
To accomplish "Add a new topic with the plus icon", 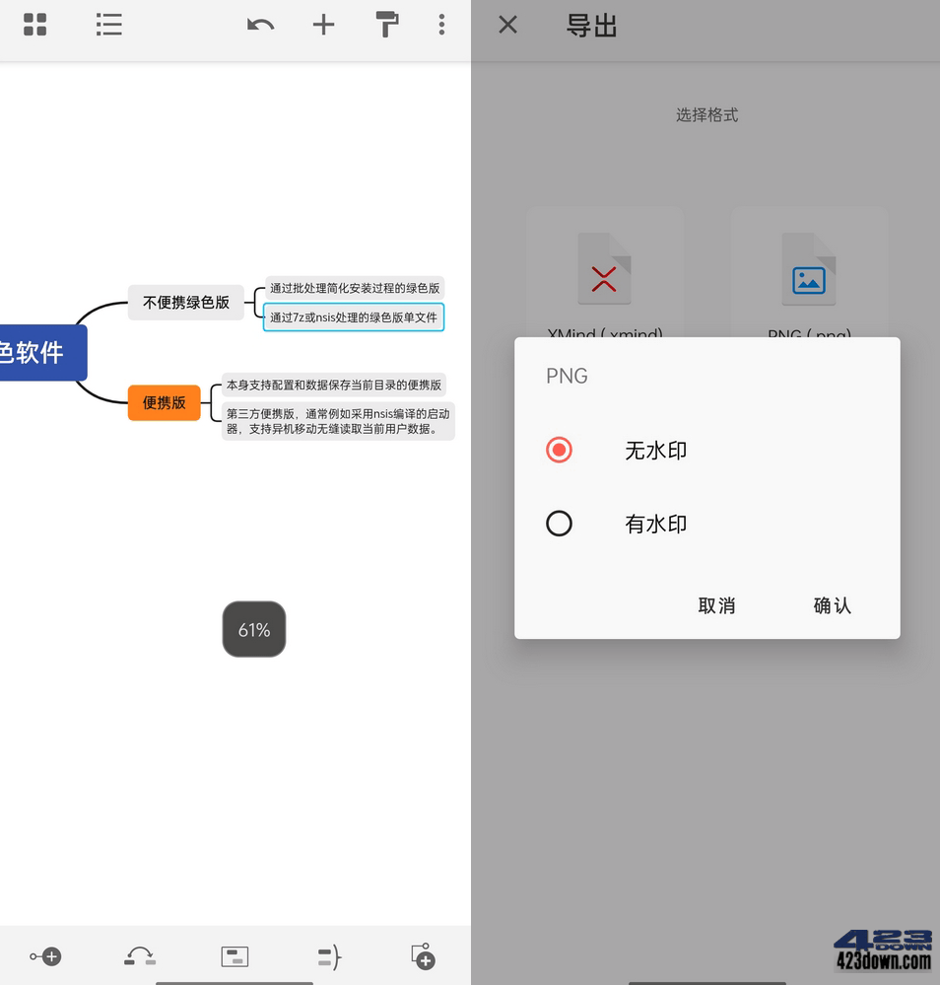I will [323, 25].
